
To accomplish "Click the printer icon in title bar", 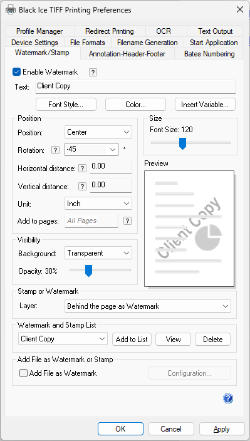I will (x=11, y=10).
